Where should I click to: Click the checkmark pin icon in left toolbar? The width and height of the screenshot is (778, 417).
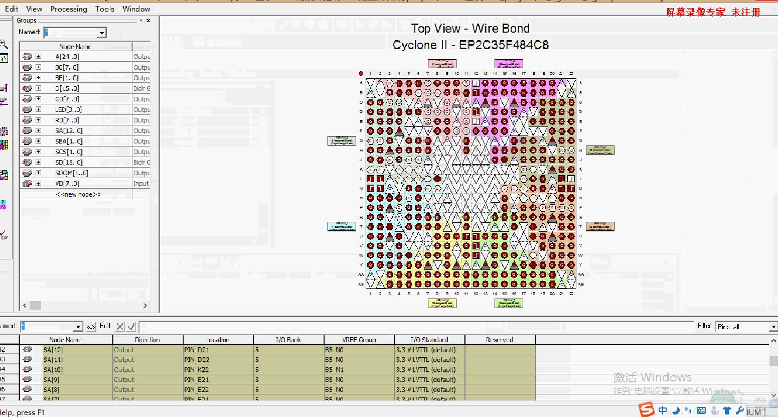coord(4,234)
